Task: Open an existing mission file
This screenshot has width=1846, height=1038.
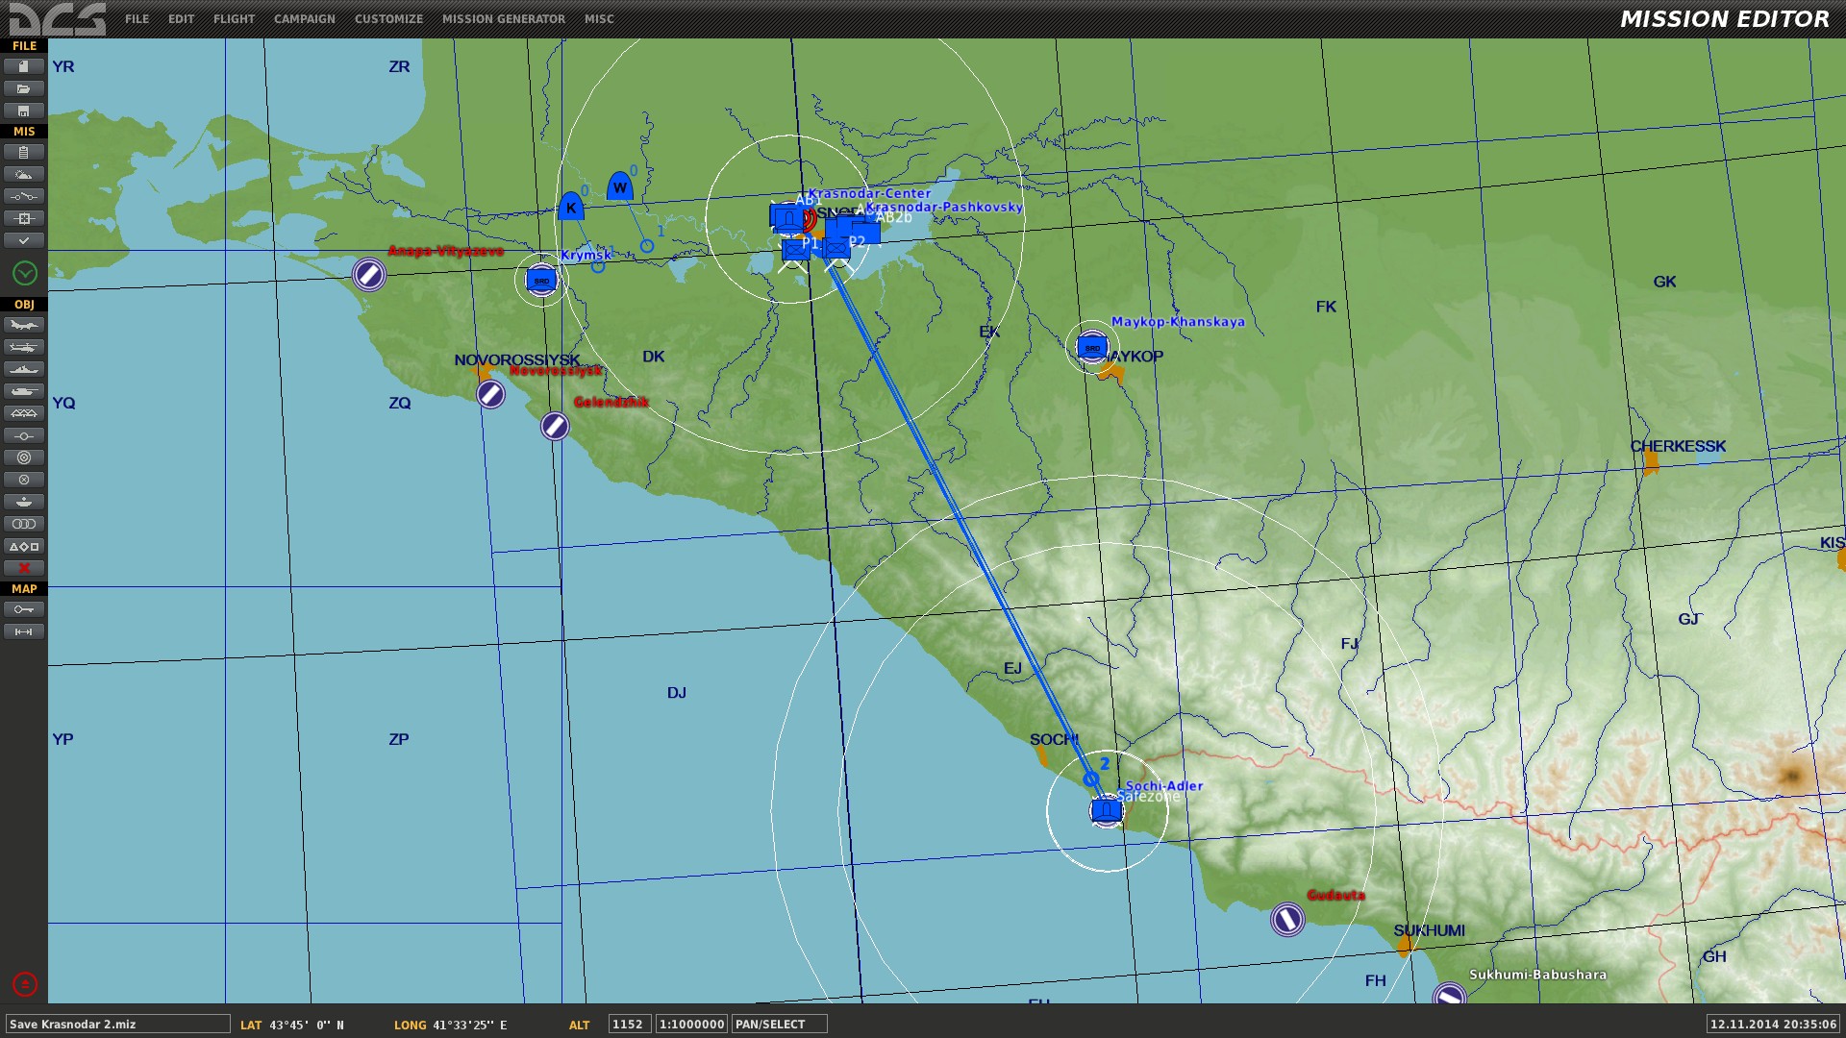Action: pos(24,88)
